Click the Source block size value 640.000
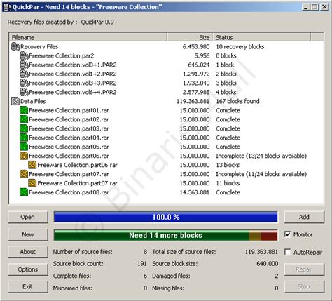The height and width of the screenshot is (301, 332). pos(268,264)
